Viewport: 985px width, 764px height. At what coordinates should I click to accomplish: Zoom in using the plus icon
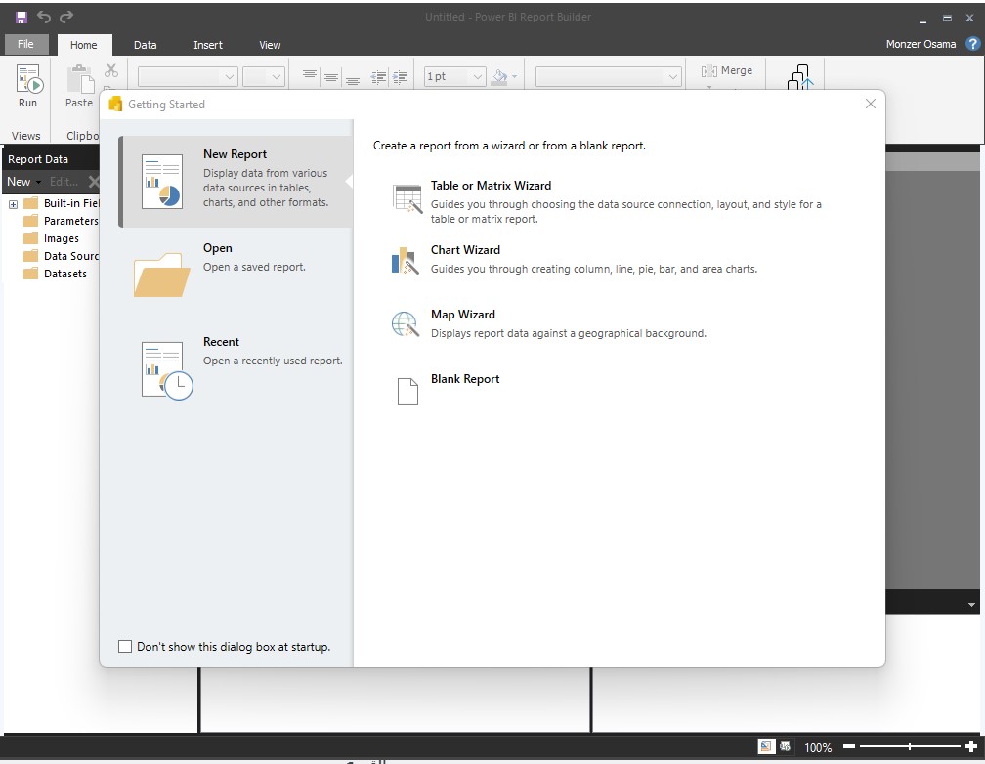[970, 746]
